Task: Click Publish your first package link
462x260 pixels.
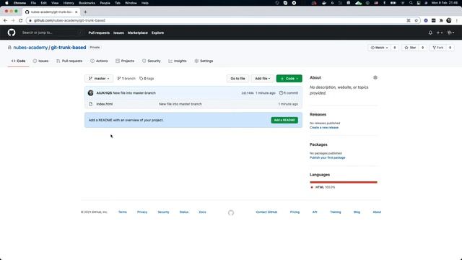Action: click(x=327, y=157)
